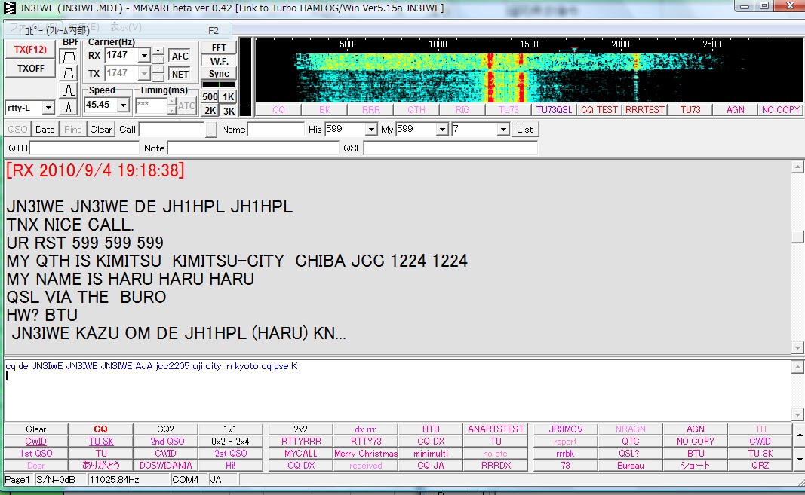This screenshot has height=495, width=805.
Task: Set spectrum width to 3K
Action: 229,110
